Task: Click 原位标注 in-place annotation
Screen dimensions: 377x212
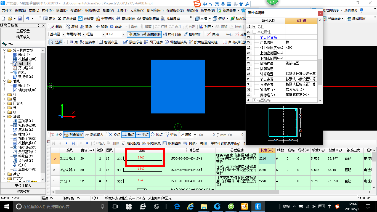Action: [133, 42]
